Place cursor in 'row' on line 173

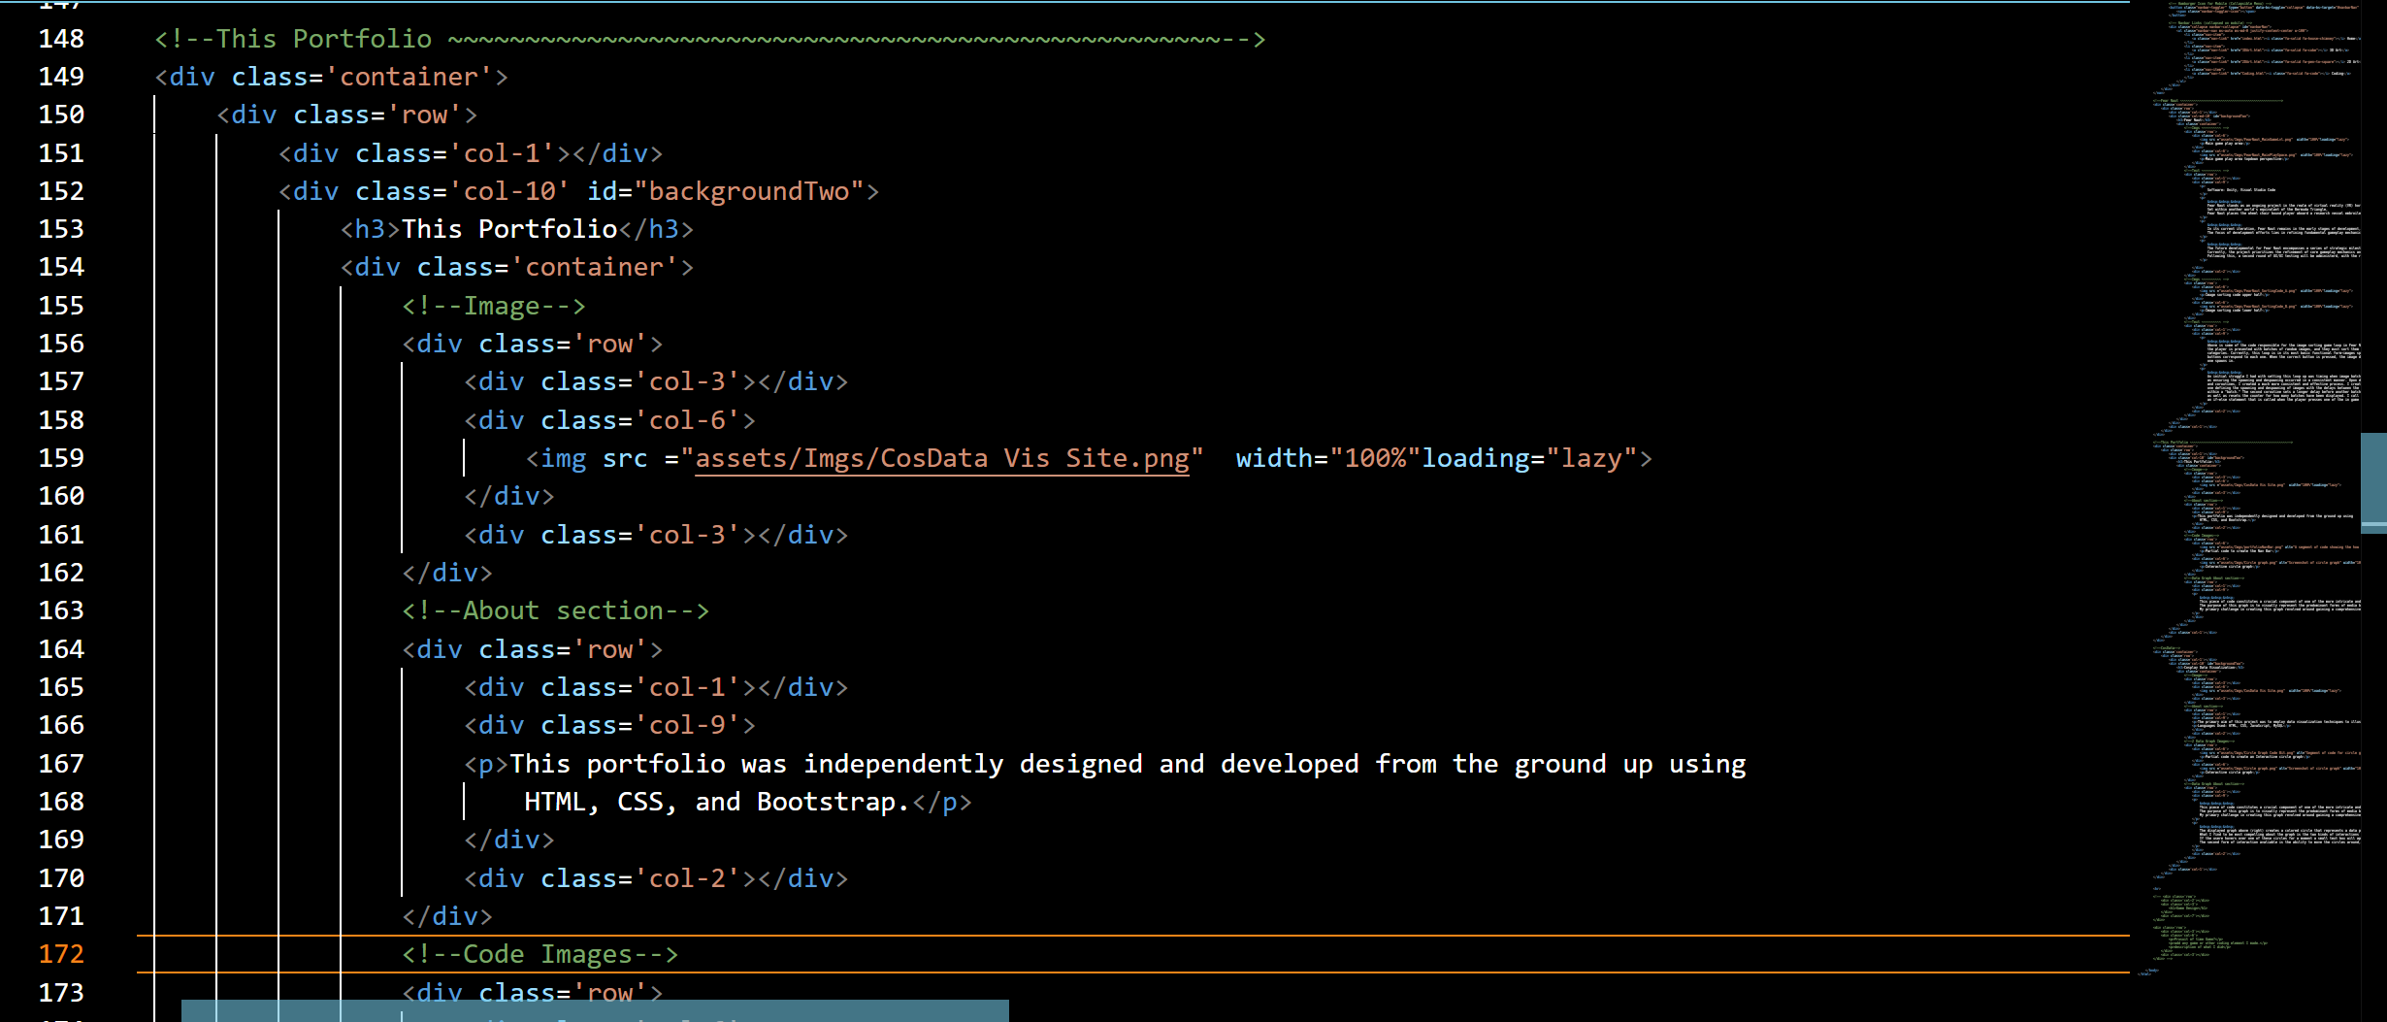609,993
